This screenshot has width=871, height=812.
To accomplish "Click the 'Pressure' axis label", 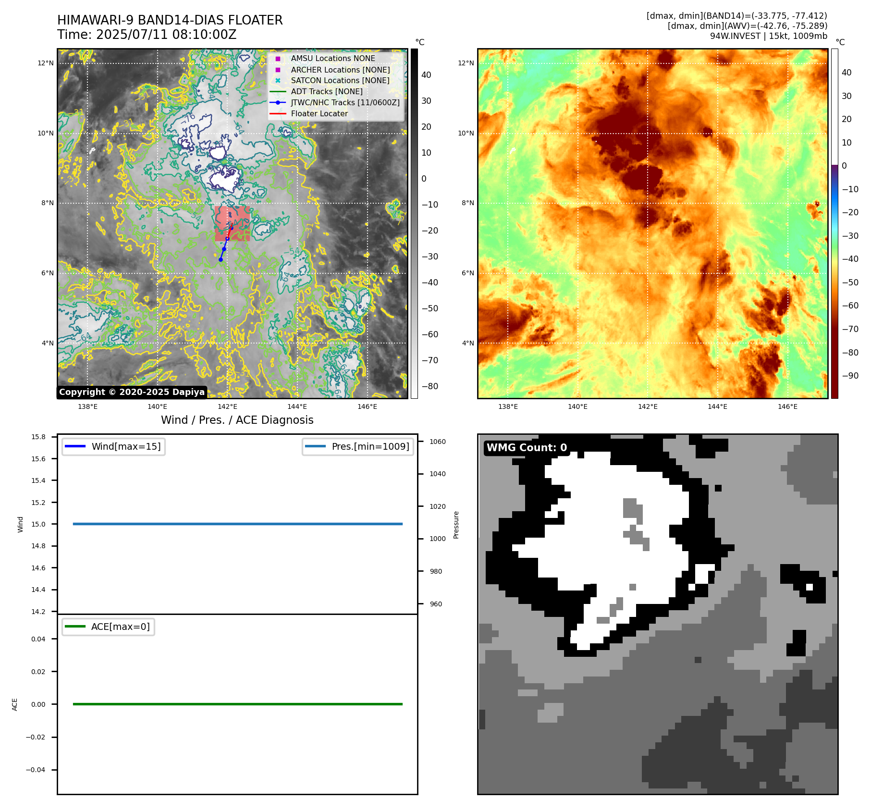I will point(456,525).
